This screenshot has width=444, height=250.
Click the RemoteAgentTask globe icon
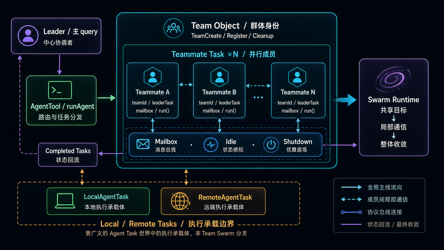pyautogui.click(x=181, y=201)
